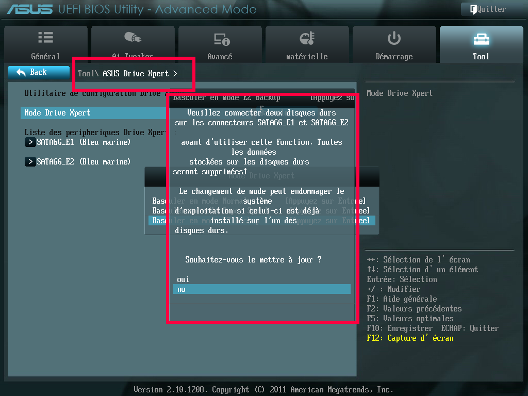Go to the Démarrage tab
Screen dimensions: 528x396
click(x=394, y=44)
